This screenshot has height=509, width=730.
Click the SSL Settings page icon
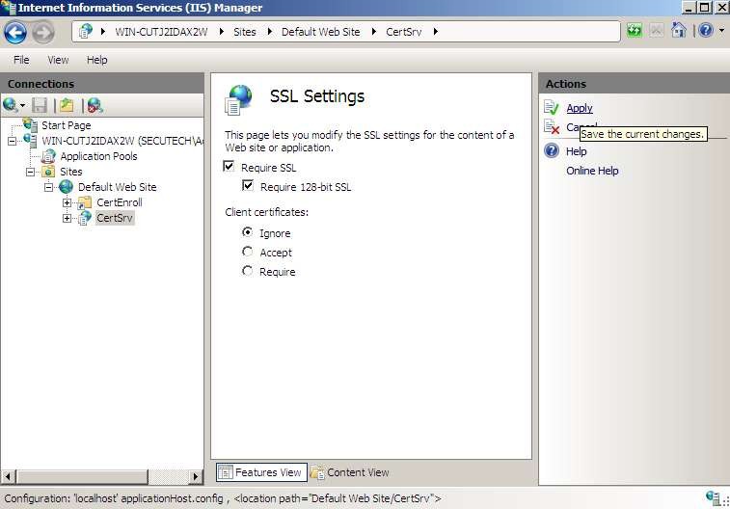pyautogui.click(x=239, y=99)
